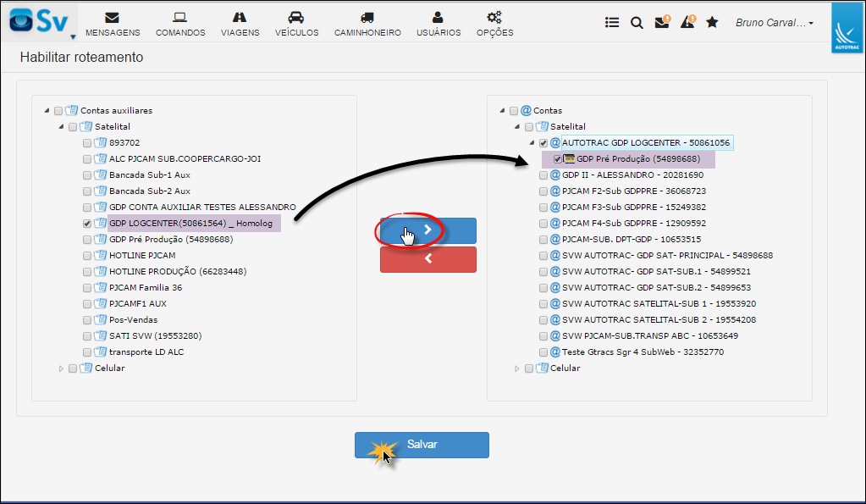
Task: Click the @ icon of Teste Gtracs Sgr 4 SubWeb
Action: coord(555,352)
